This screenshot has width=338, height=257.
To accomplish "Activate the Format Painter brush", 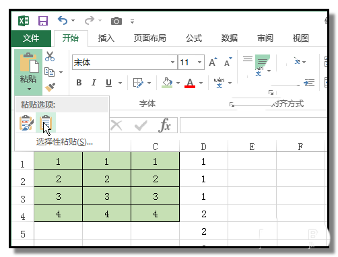I will point(50,87).
